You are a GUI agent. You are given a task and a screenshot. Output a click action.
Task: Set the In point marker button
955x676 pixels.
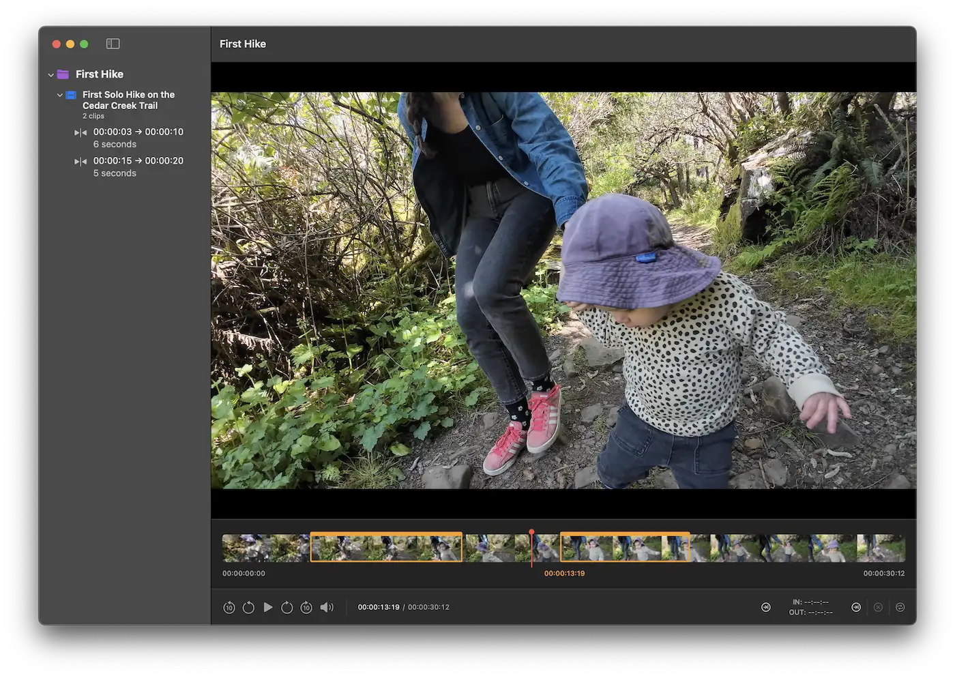766,607
